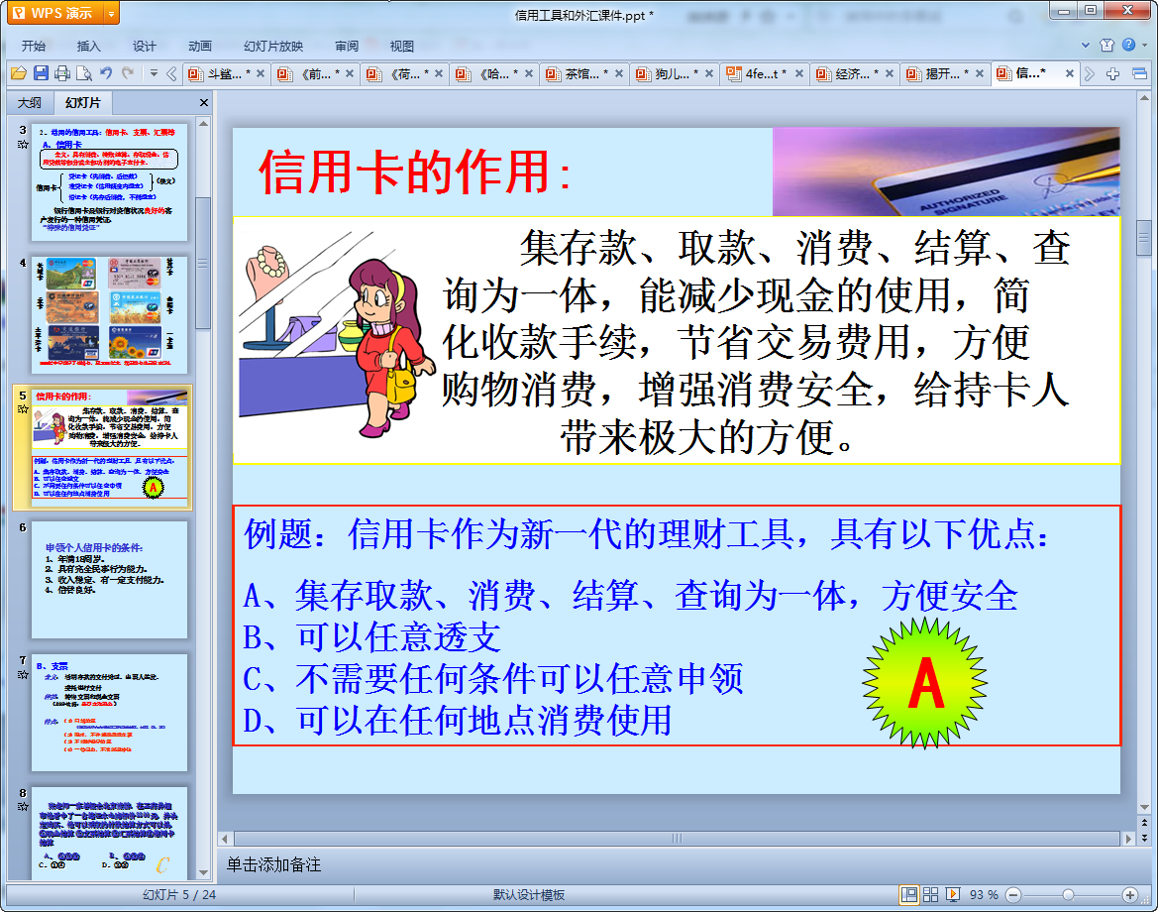
Task: Toggle Normal view in the status bar
Action: [x=911, y=893]
